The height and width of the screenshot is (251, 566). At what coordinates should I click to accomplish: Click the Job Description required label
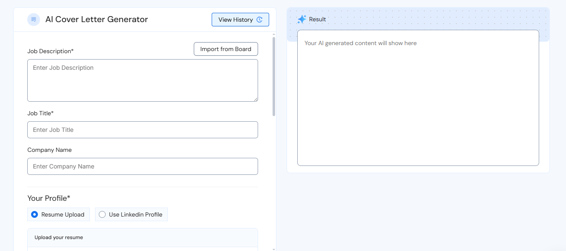pyautogui.click(x=50, y=51)
